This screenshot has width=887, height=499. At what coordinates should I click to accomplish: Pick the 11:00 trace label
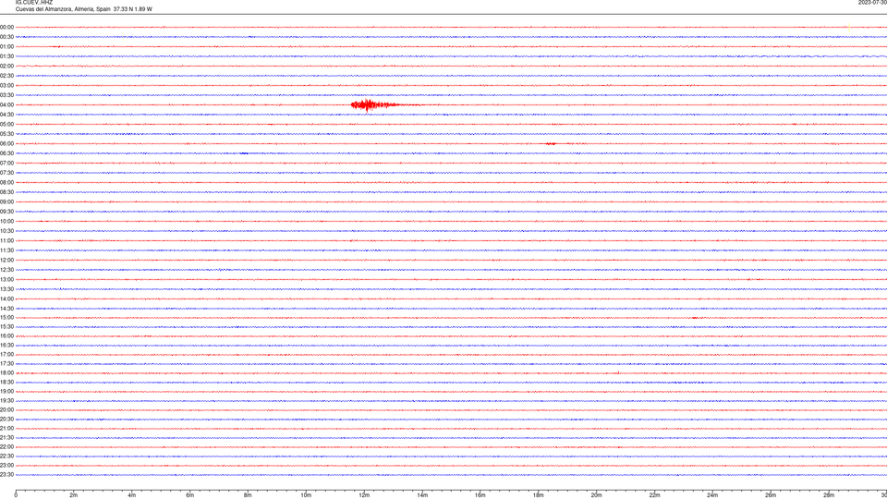tap(6, 241)
